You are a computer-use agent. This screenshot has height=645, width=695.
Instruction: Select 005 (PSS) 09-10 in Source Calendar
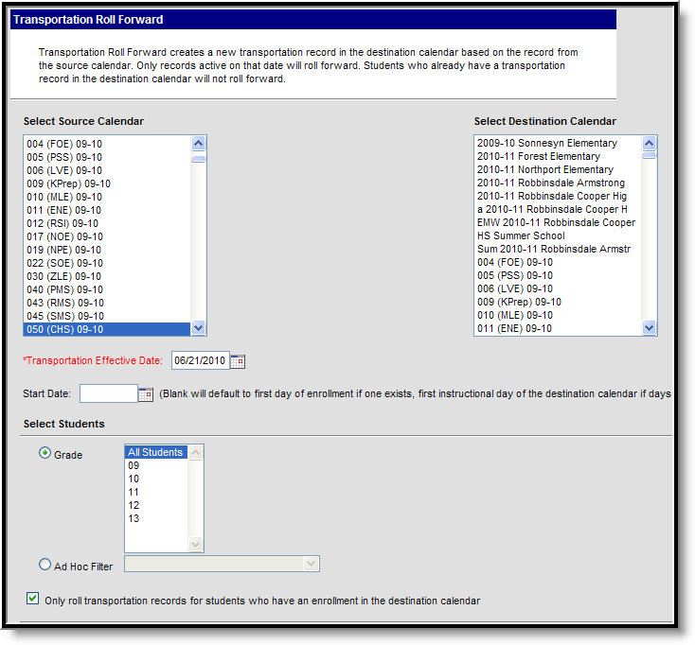coord(107,157)
